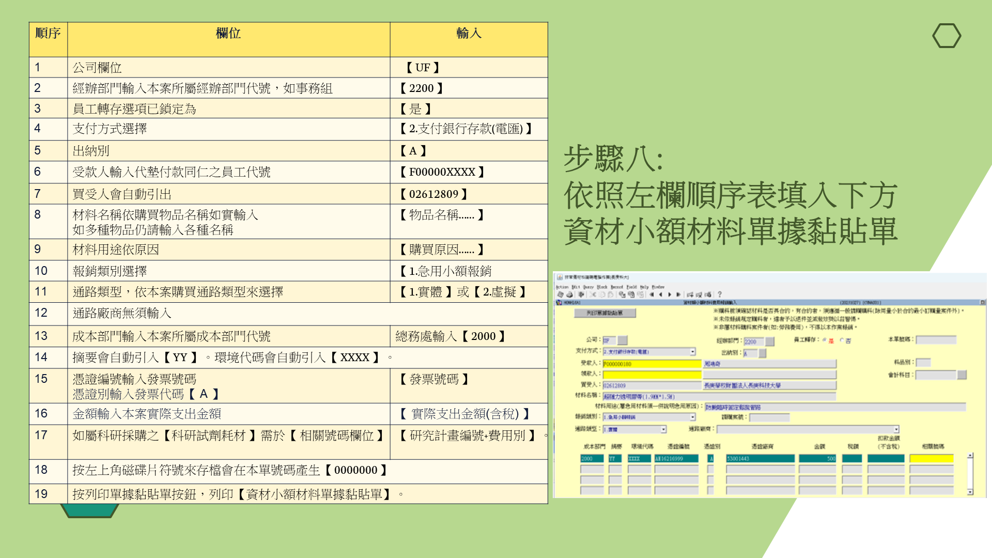Click the 憑證廠商 cell showing 53001443
Image resolution: width=992 pixels, height=558 pixels.
click(x=760, y=458)
